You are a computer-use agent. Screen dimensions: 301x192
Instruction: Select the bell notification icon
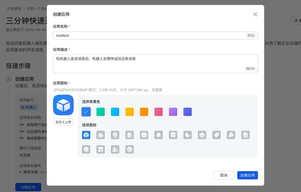(159, 135)
